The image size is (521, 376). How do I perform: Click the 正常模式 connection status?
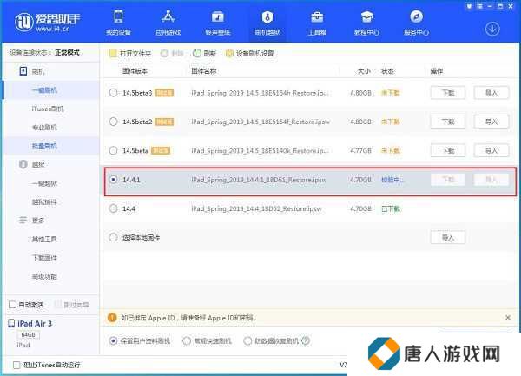pos(67,52)
